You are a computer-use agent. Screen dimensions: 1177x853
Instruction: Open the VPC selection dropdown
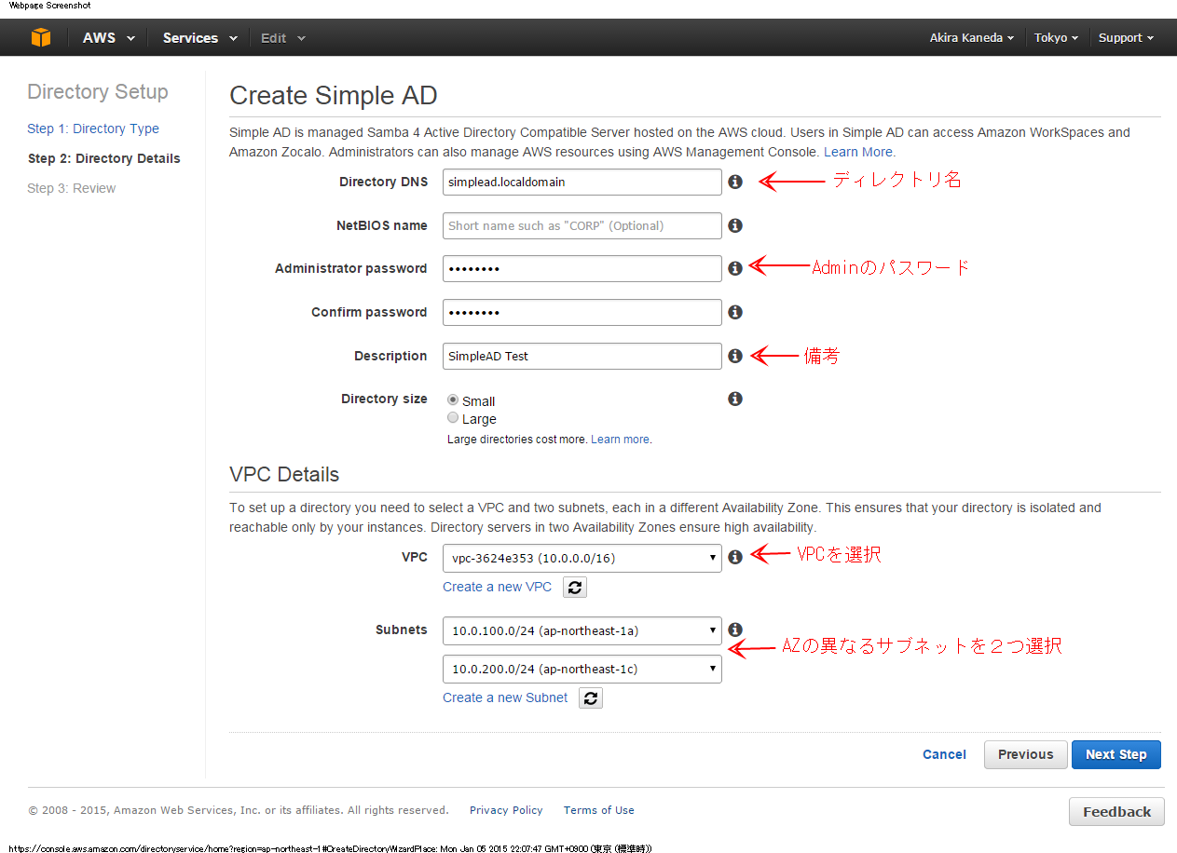point(582,558)
